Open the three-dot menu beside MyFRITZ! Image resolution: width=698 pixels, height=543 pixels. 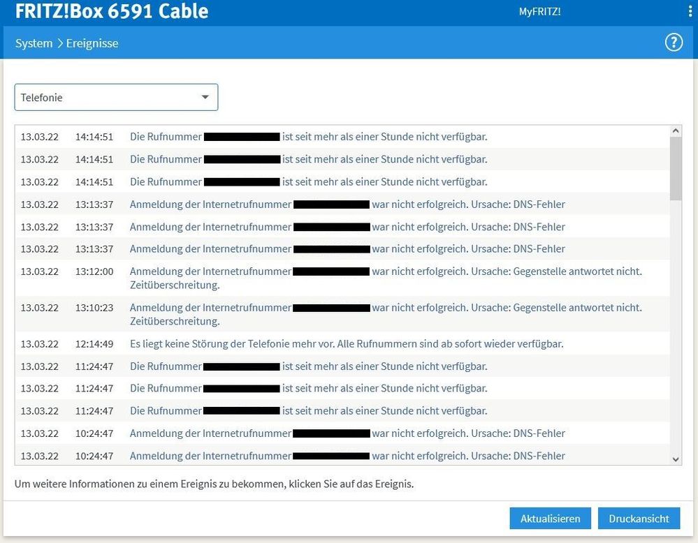tap(690, 12)
